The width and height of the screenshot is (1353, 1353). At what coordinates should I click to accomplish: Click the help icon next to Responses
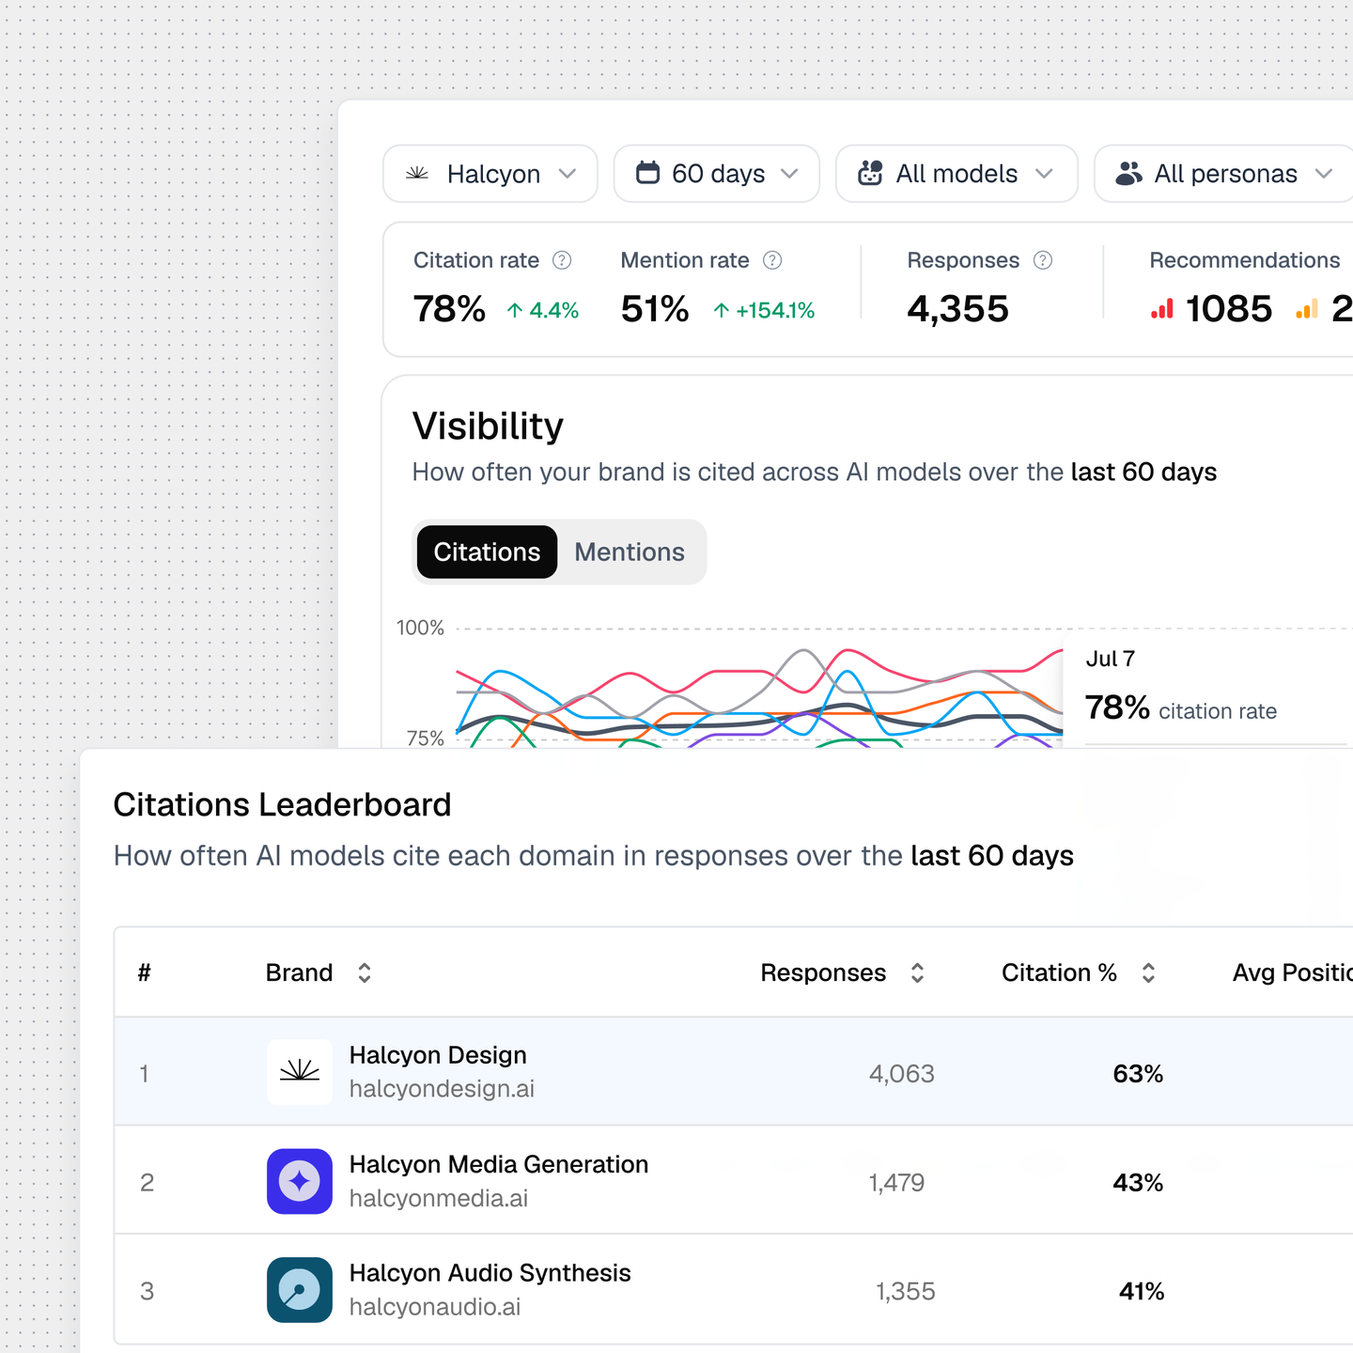click(x=1043, y=260)
